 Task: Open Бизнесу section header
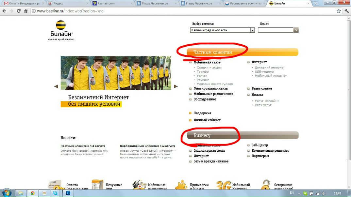pyautogui.click(x=242, y=135)
